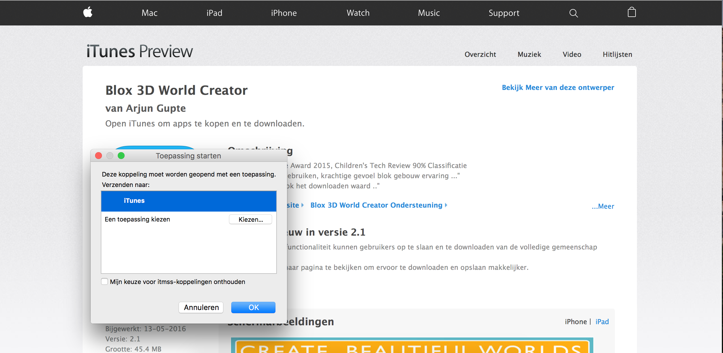The width and height of the screenshot is (723, 353).
Task: Select iTunes in the application list
Action: pos(189,201)
